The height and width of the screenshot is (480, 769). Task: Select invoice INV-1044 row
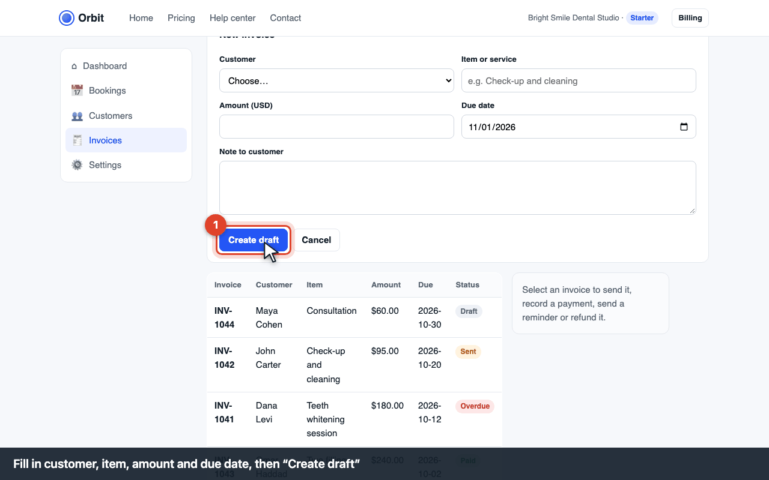(354, 317)
